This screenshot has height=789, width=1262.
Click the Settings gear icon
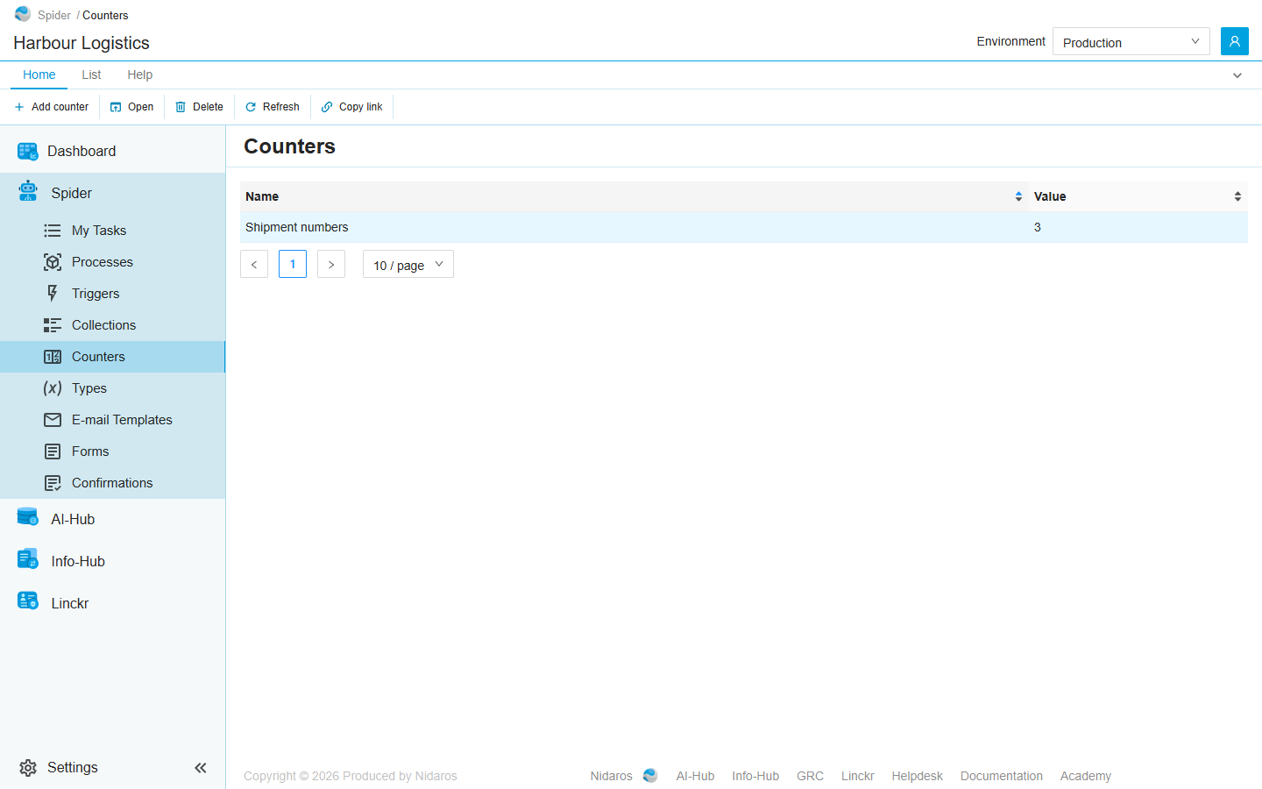pyautogui.click(x=28, y=768)
